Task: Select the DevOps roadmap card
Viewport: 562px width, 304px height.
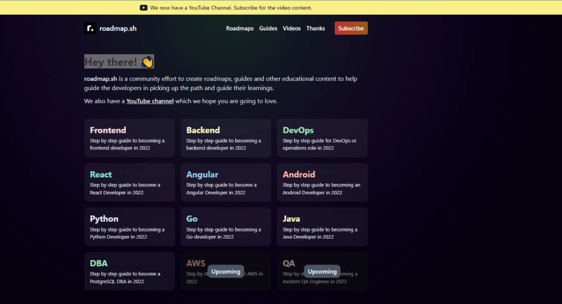Action: pos(322,138)
